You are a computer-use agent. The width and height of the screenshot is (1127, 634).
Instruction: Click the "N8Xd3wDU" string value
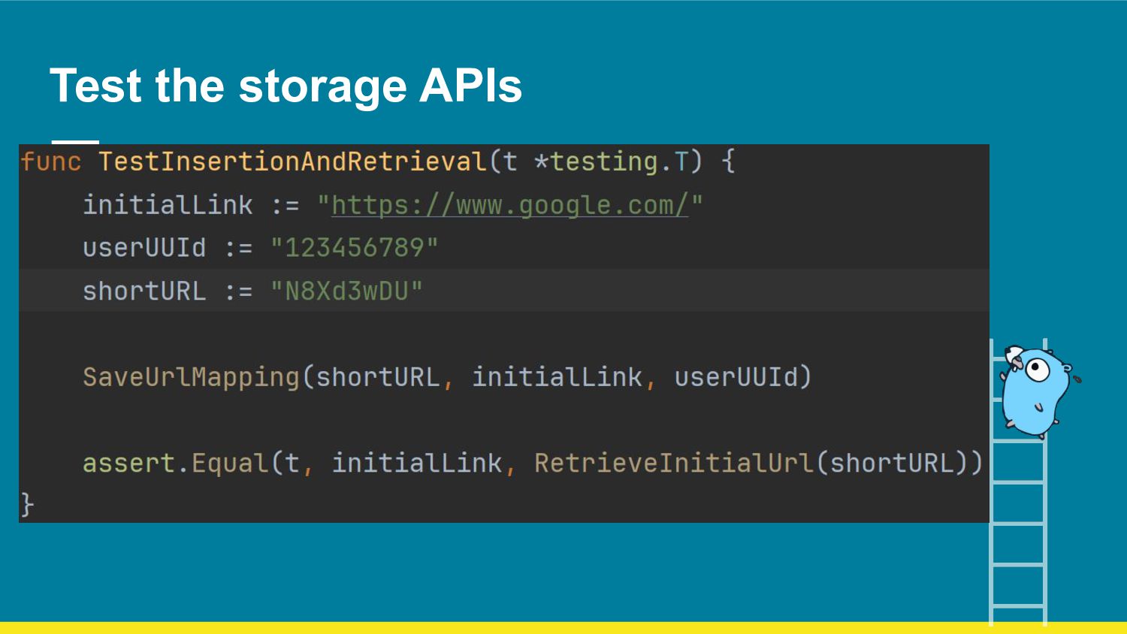pyautogui.click(x=346, y=291)
